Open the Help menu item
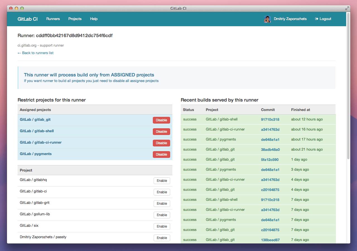Screen dimensions: 357x251 [x=94, y=19]
